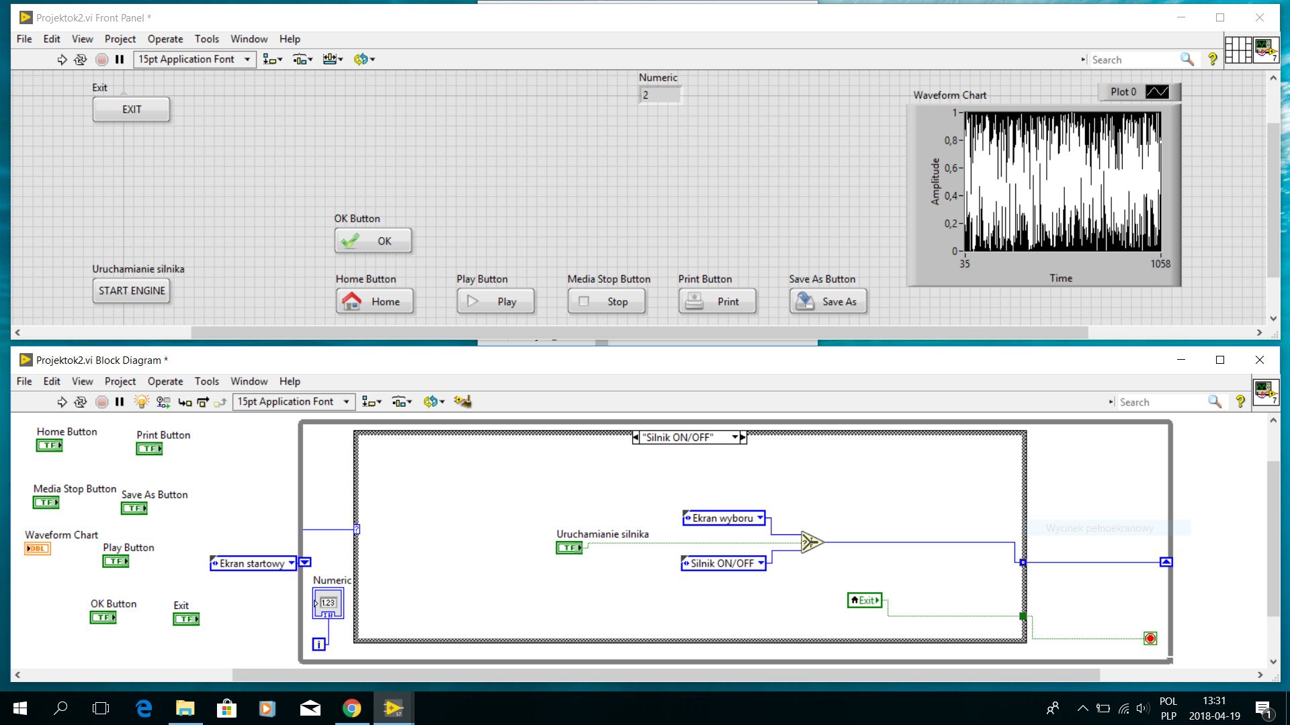Image resolution: width=1290 pixels, height=725 pixels.
Task: Select the Exit boolean terminal
Action: pos(186,619)
